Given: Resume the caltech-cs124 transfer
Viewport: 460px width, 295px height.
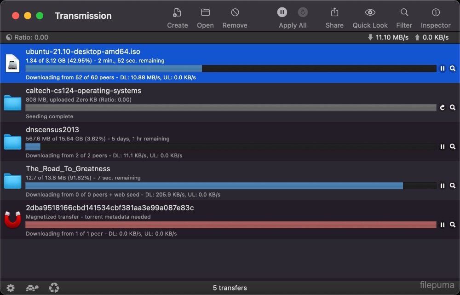Looking at the screenshot, I should [x=442, y=108].
